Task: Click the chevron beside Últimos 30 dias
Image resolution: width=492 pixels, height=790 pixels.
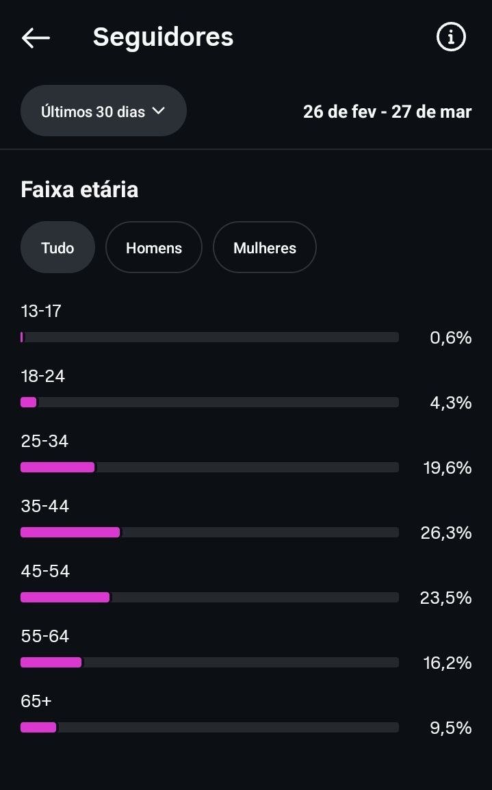Action: (159, 110)
